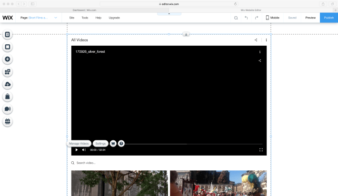Expand the Page selector dropdown

pyautogui.click(x=56, y=18)
